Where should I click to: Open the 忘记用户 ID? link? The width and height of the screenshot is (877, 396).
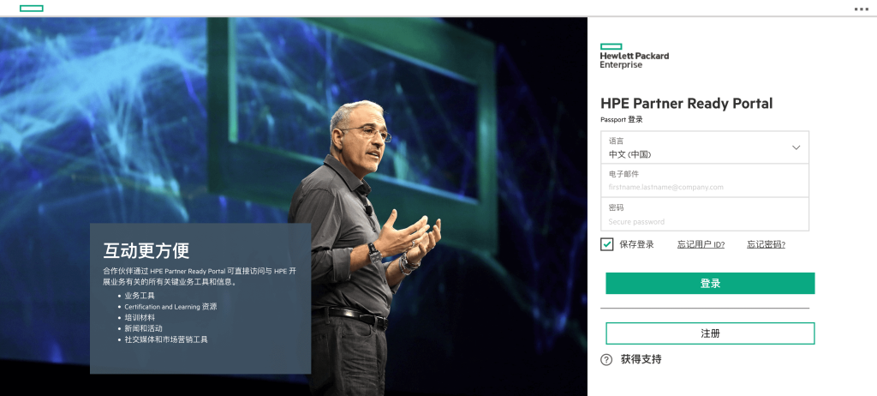(x=701, y=245)
